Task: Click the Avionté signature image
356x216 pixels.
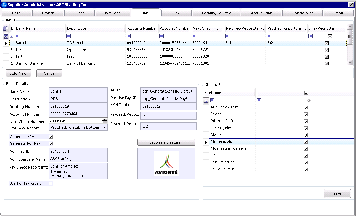Action: pos(166,163)
